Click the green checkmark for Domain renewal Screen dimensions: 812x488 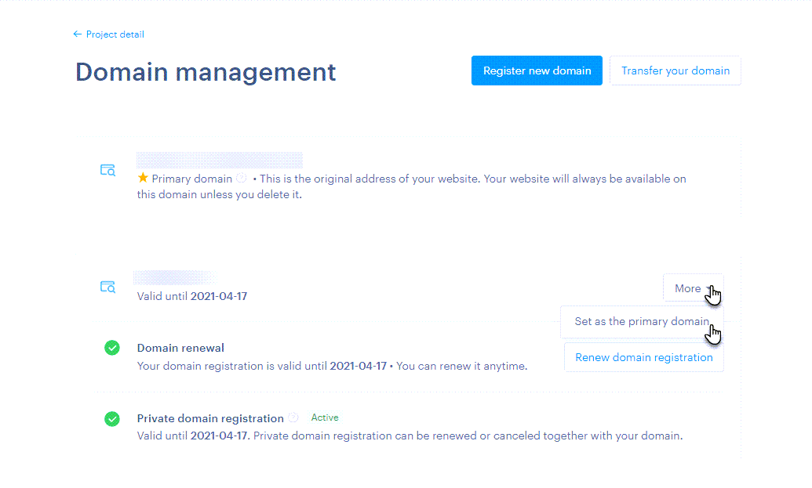[112, 348]
